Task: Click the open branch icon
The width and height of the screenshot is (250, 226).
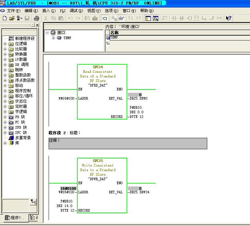Action: [204, 18]
